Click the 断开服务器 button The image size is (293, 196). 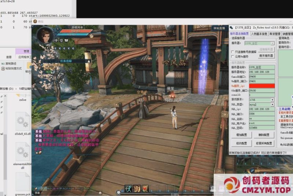[266, 56]
